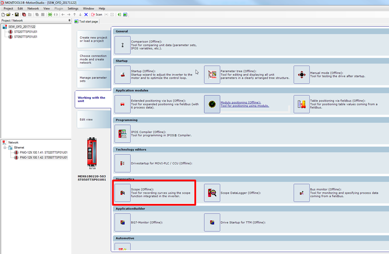Open the IPOS Compiler icon
The width and height of the screenshot is (389, 254).
pos(122,134)
